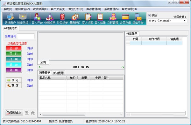Open 普通预订 reservation tool
This screenshot has width=191, height=125.
pos(75,18)
